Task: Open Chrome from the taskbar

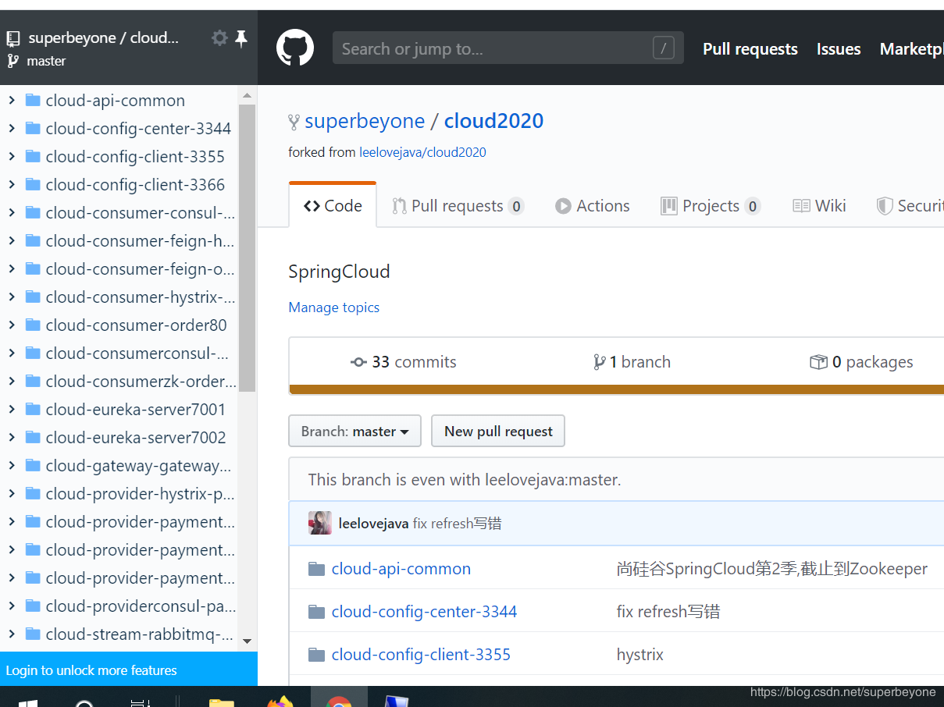Action: pos(339,700)
